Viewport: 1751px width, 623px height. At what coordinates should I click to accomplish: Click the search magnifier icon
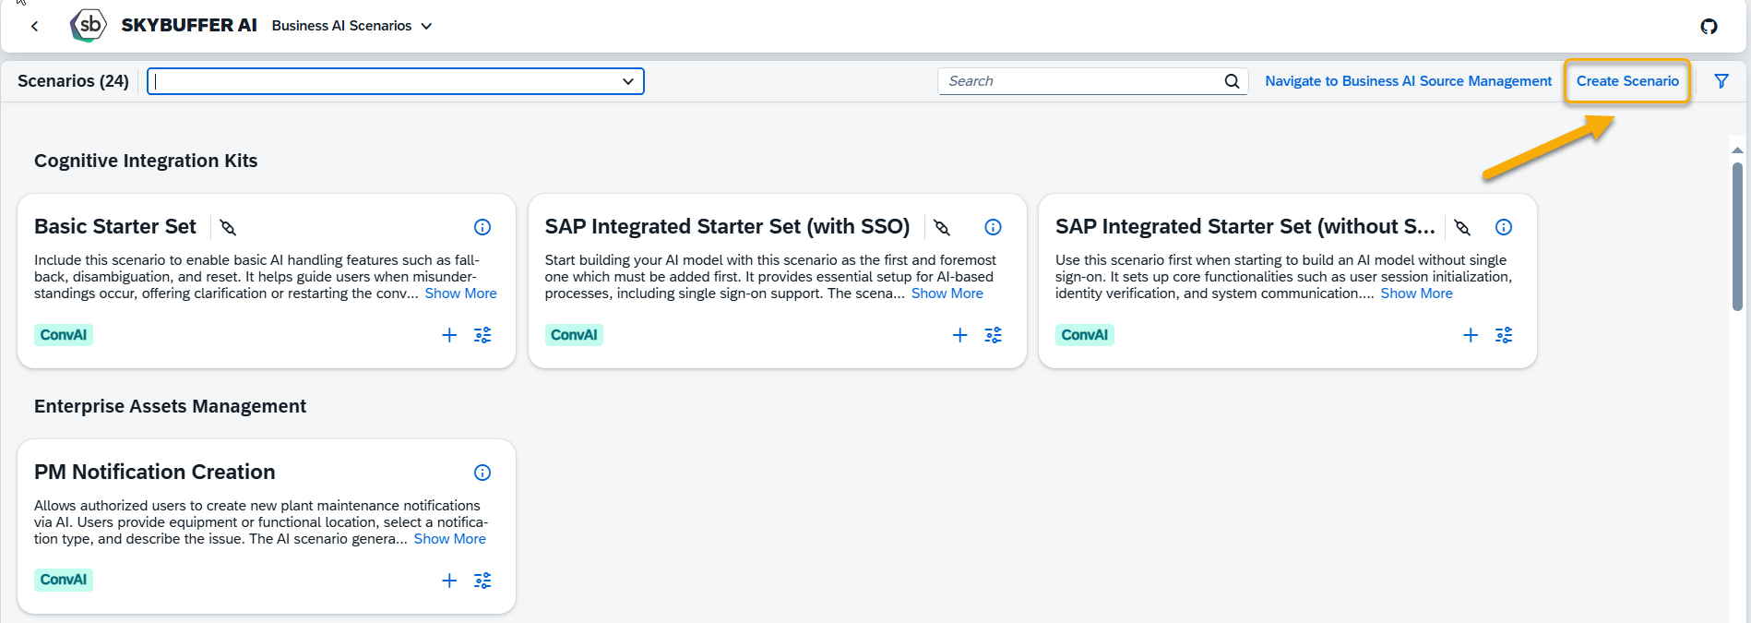pyautogui.click(x=1232, y=81)
